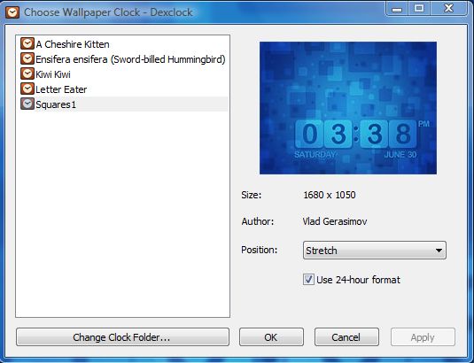Viewport: 474px width, 363px height.
Task: Click the clock icon beside A Cheshire Kitten
Action: click(x=27, y=43)
